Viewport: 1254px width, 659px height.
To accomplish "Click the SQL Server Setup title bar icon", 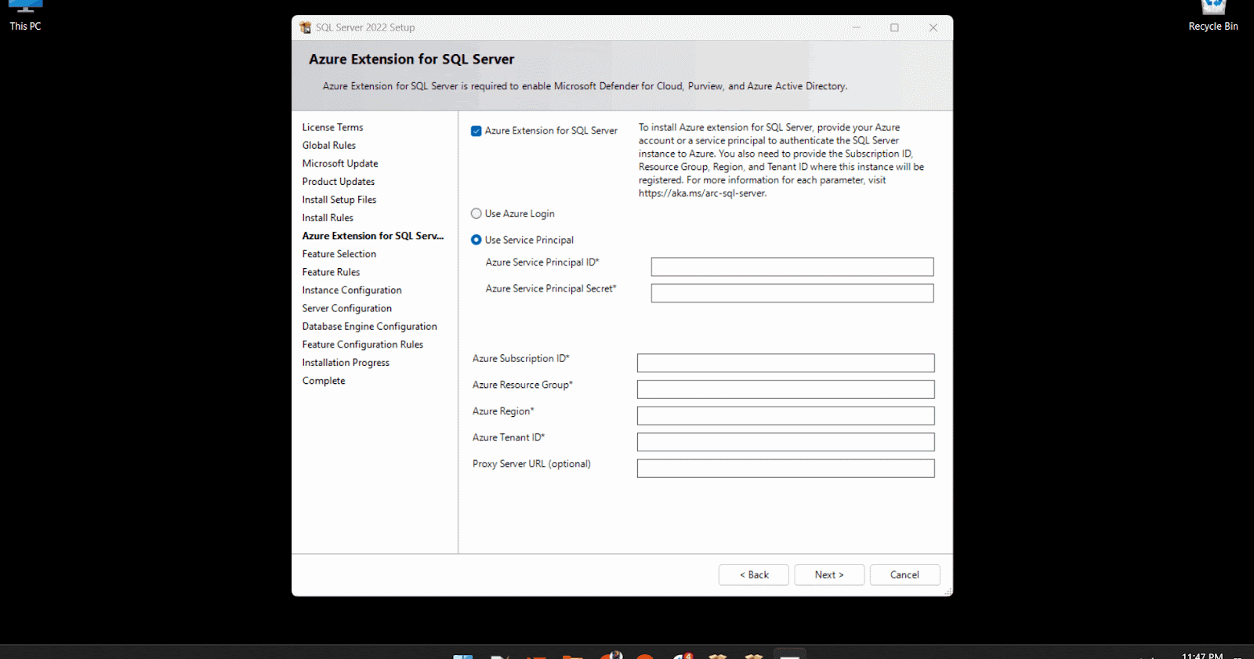I will 306,27.
